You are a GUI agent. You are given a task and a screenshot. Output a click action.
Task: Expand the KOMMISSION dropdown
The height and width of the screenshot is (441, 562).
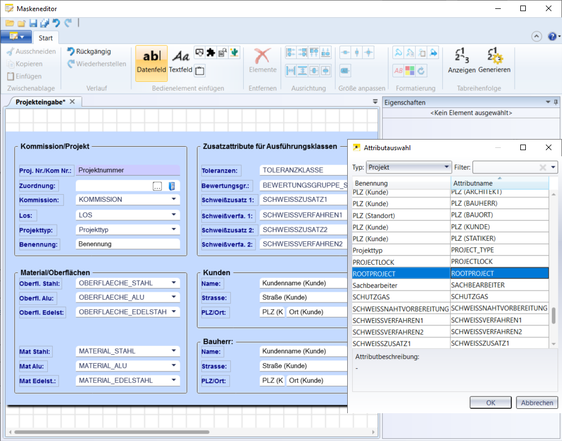174,200
